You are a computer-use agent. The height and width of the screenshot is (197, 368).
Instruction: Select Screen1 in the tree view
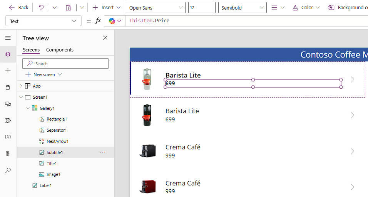pos(40,97)
